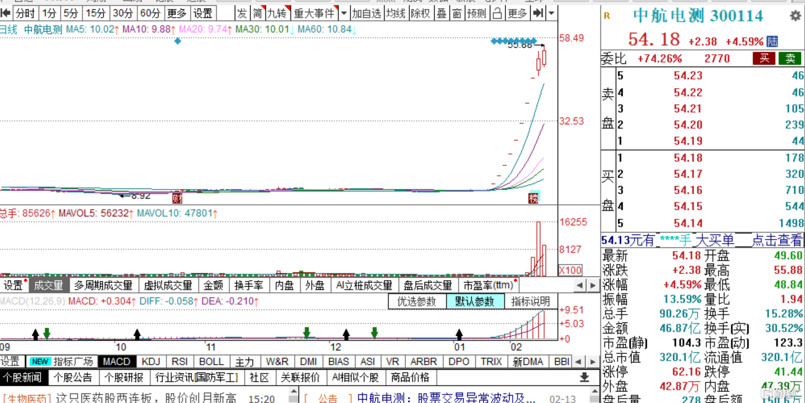Select 默认参数 default parameters
This screenshot has width=805, height=403.
point(475,301)
